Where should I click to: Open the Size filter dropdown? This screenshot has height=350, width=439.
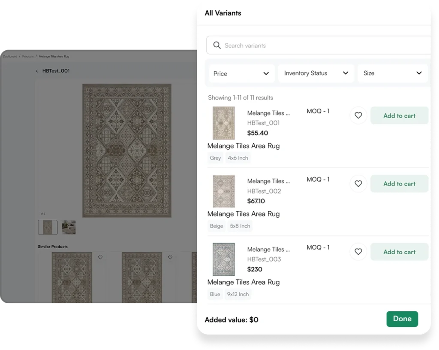tap(393, 73)
